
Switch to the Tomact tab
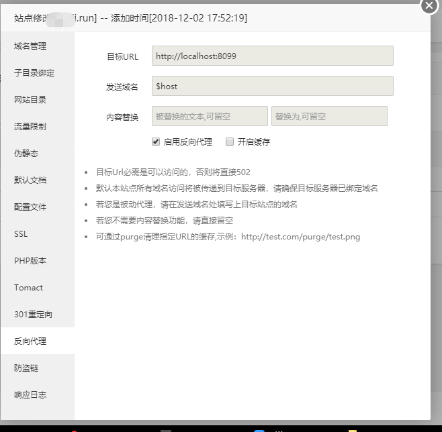coord(28,288)
